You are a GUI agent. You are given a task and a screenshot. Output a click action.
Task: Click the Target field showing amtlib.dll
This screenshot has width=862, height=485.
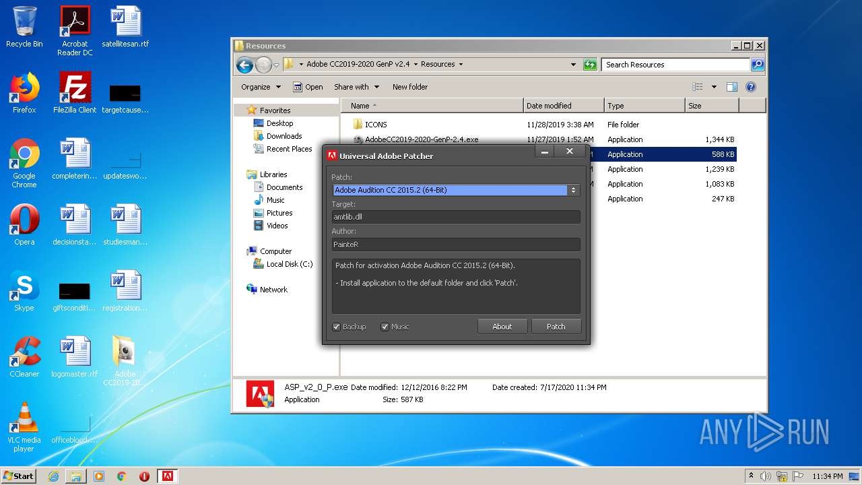[x=456, y=217]
